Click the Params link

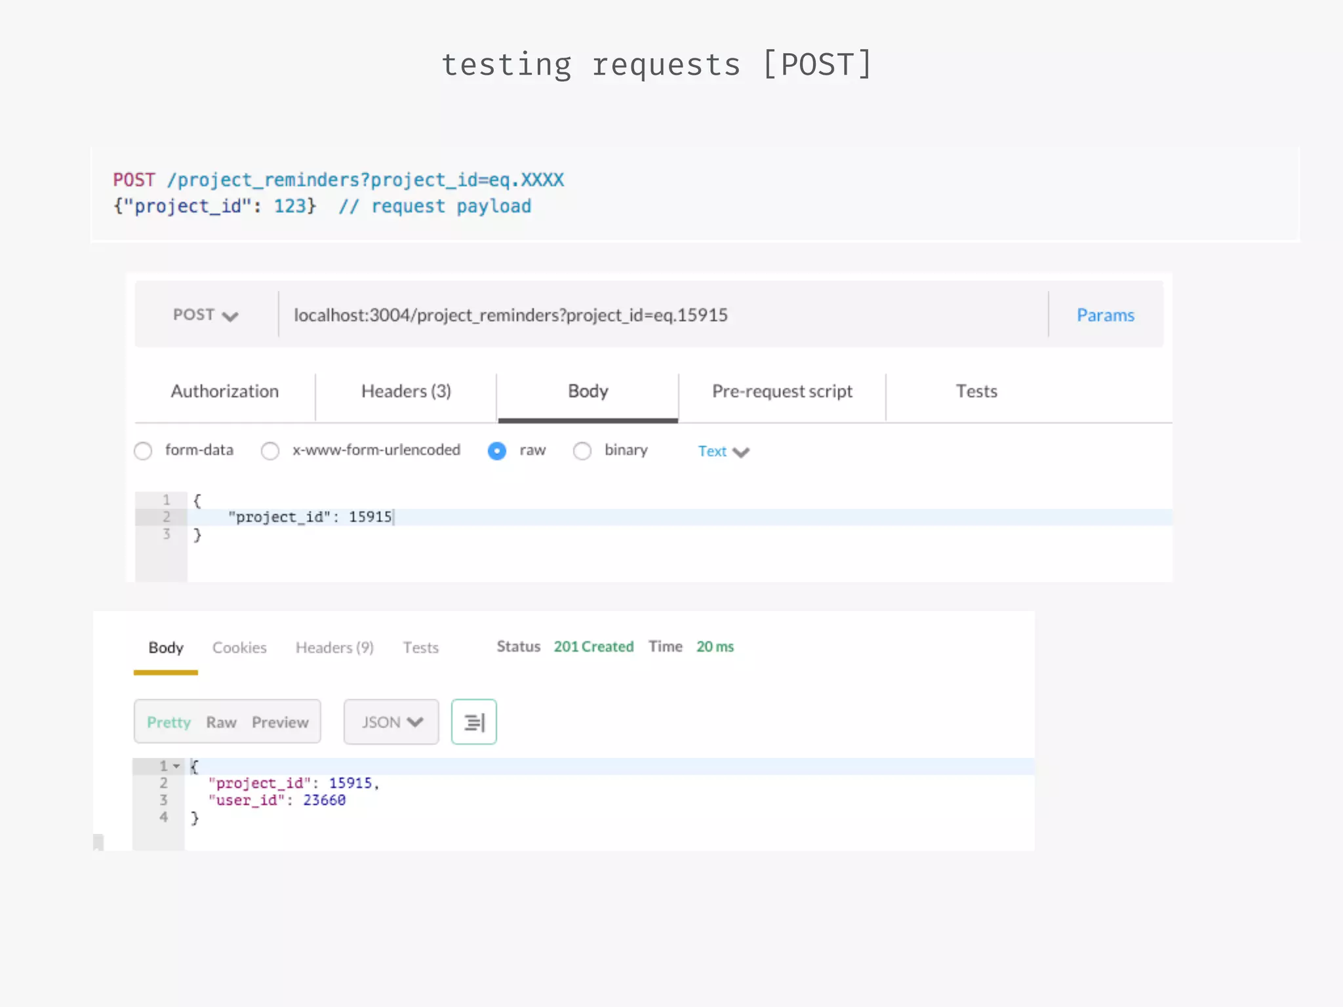tap(1105, 315)
